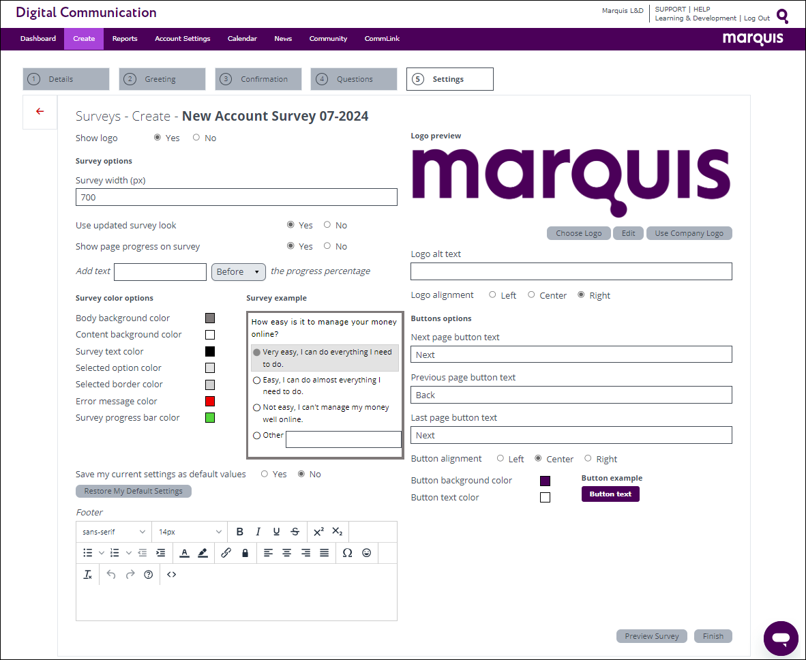Open the Calendar menu item
This screenshot has height=660, width=806.
[x=242, y=39]
